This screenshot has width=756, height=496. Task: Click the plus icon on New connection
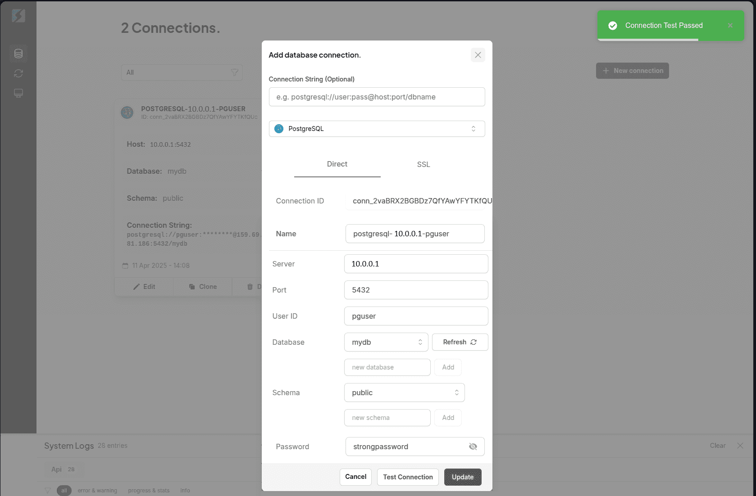click(x=606, y=71)
